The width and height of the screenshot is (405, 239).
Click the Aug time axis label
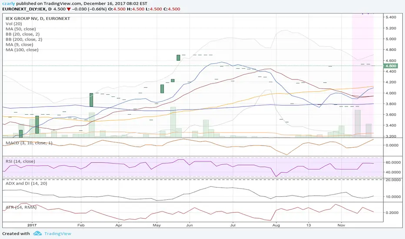pyautogui.click(x=276, y=225)
